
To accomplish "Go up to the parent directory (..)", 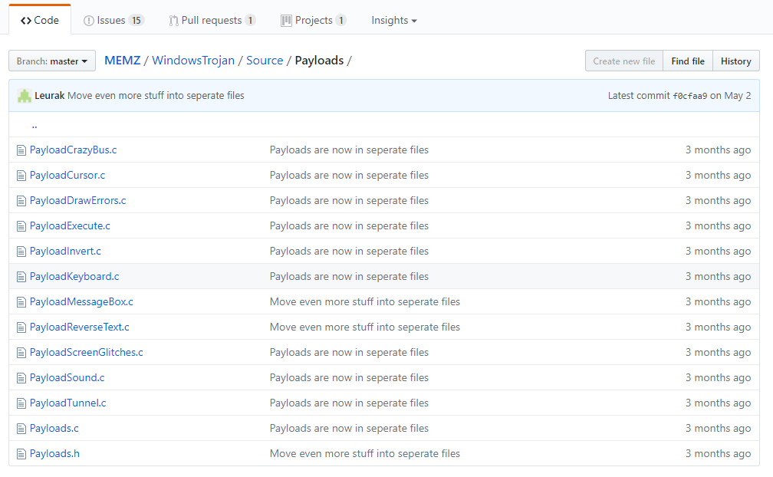I will [x=35, y=125].
